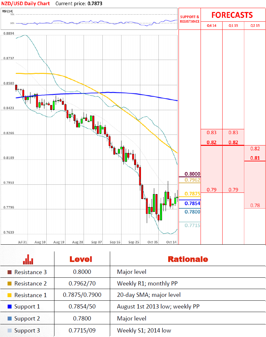Image resolution: width=266 pixels, height=337 pixels.
Task: Click the Support 3 light blue swatch
Action: [x=9, y=331]
